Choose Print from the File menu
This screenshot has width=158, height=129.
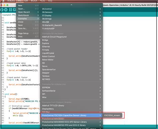(x=28, y=37)
